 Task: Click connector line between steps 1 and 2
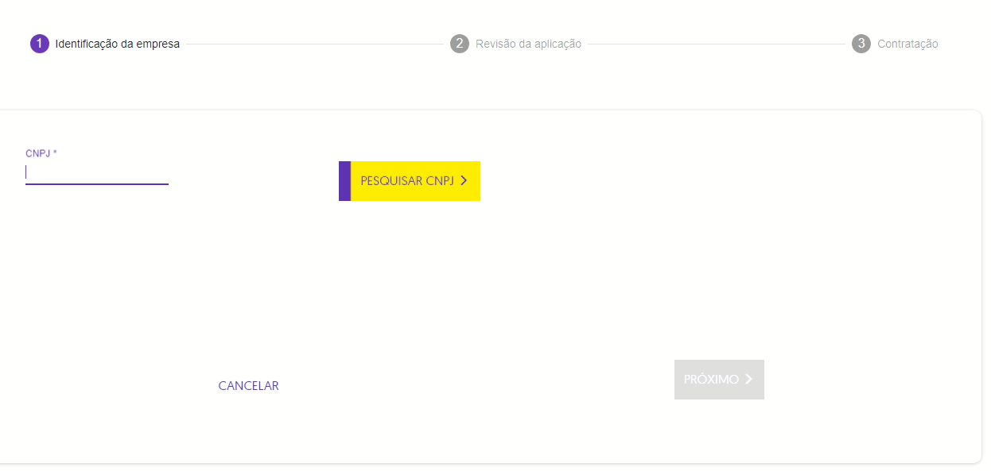tap(314, 44)
